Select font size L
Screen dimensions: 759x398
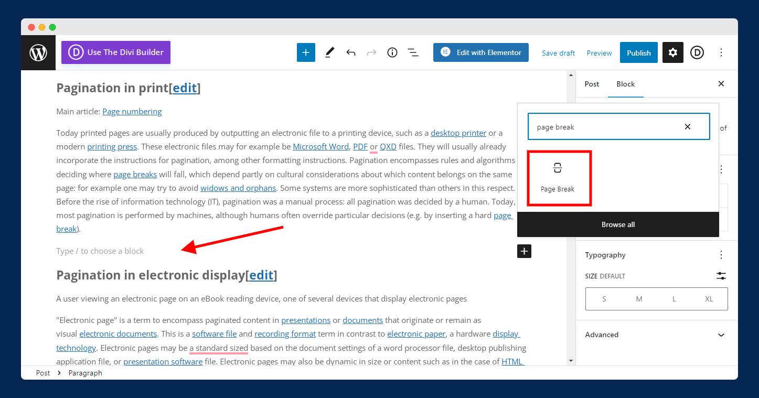click(674, 299)
